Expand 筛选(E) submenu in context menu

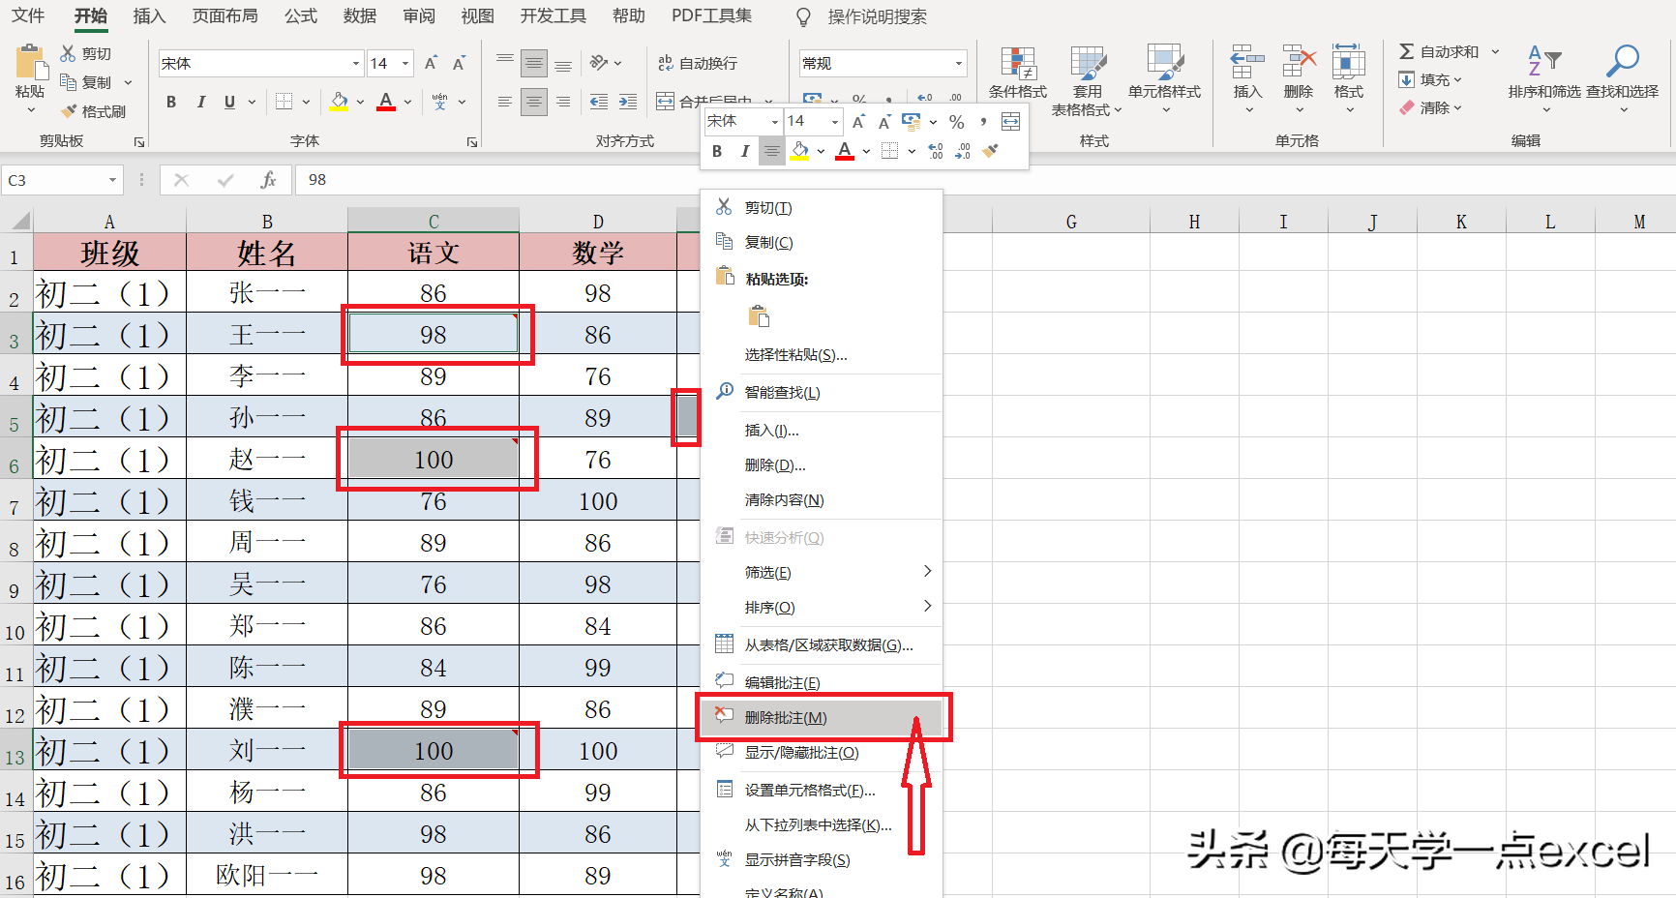click(823, 572)
